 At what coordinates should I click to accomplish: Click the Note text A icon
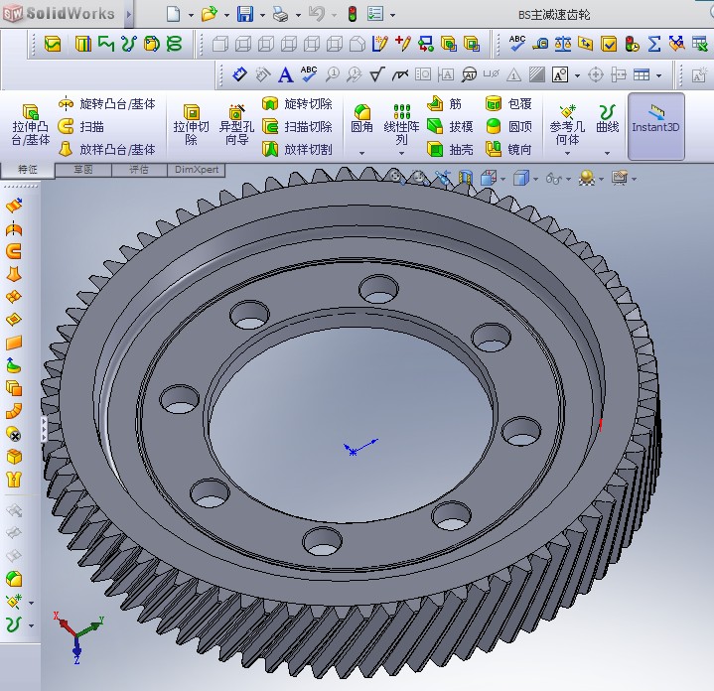point(286,74)
